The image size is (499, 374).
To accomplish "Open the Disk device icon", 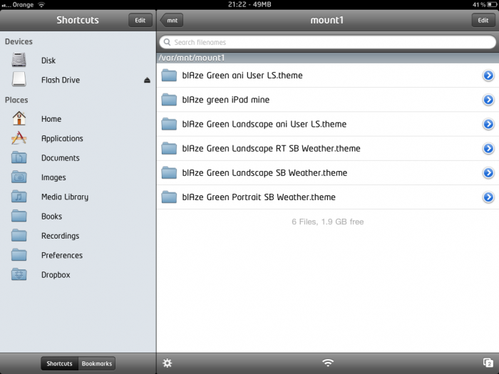I will click(19, 60).
